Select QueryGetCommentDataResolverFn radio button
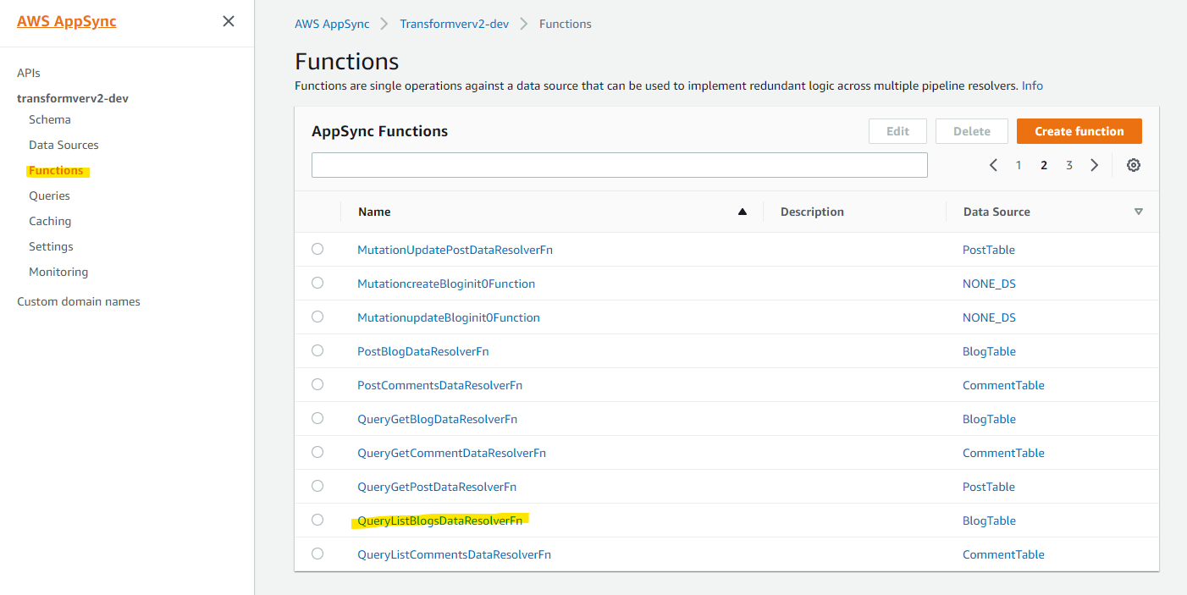1187x595 pixels. (317, 452)
